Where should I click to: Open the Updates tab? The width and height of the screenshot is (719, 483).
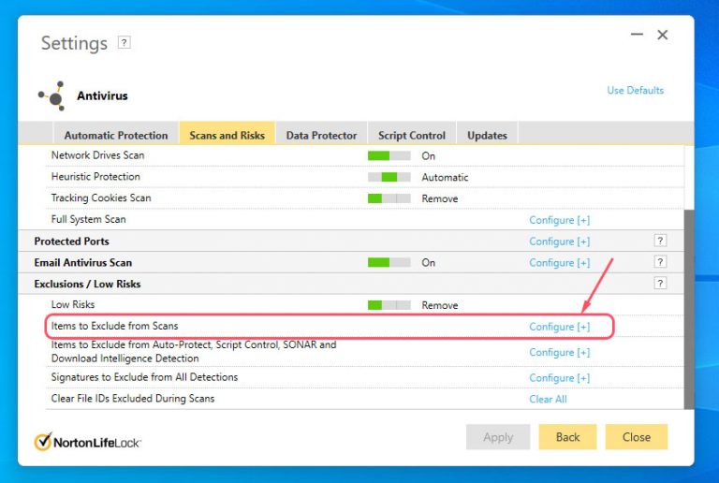(487, 135)
